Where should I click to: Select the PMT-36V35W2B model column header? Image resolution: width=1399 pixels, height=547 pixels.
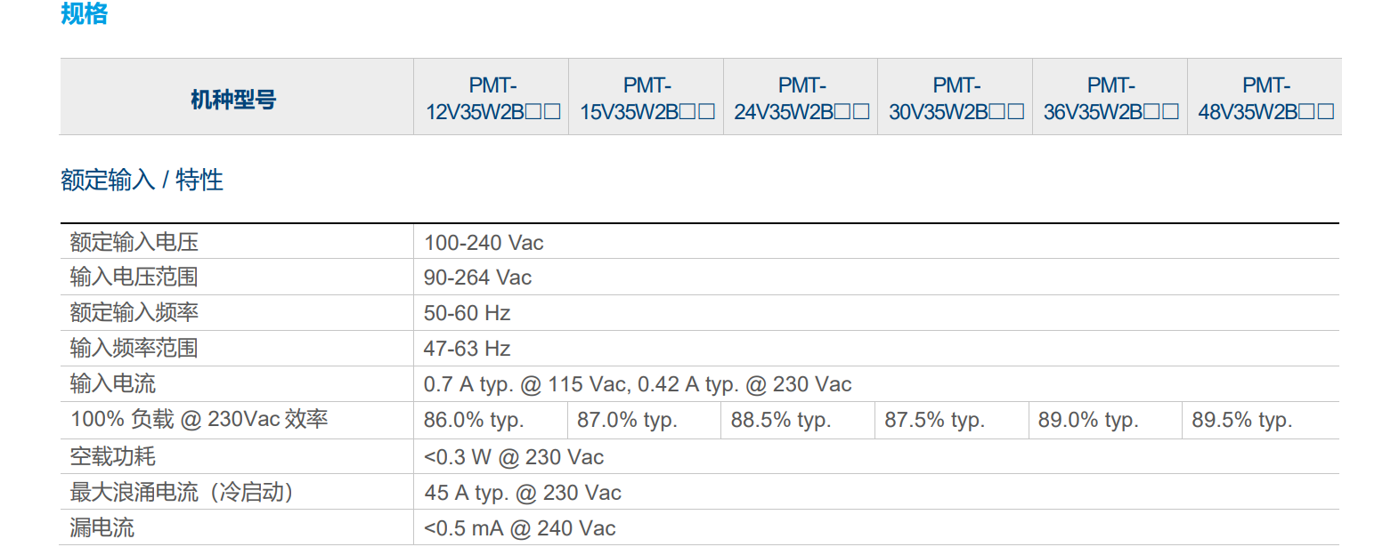[1110, 98]
